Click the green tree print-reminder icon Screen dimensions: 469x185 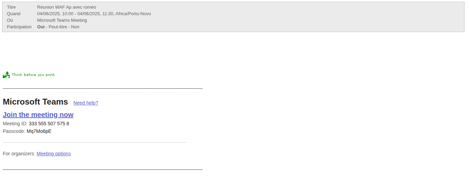click(x=6, y=75)
